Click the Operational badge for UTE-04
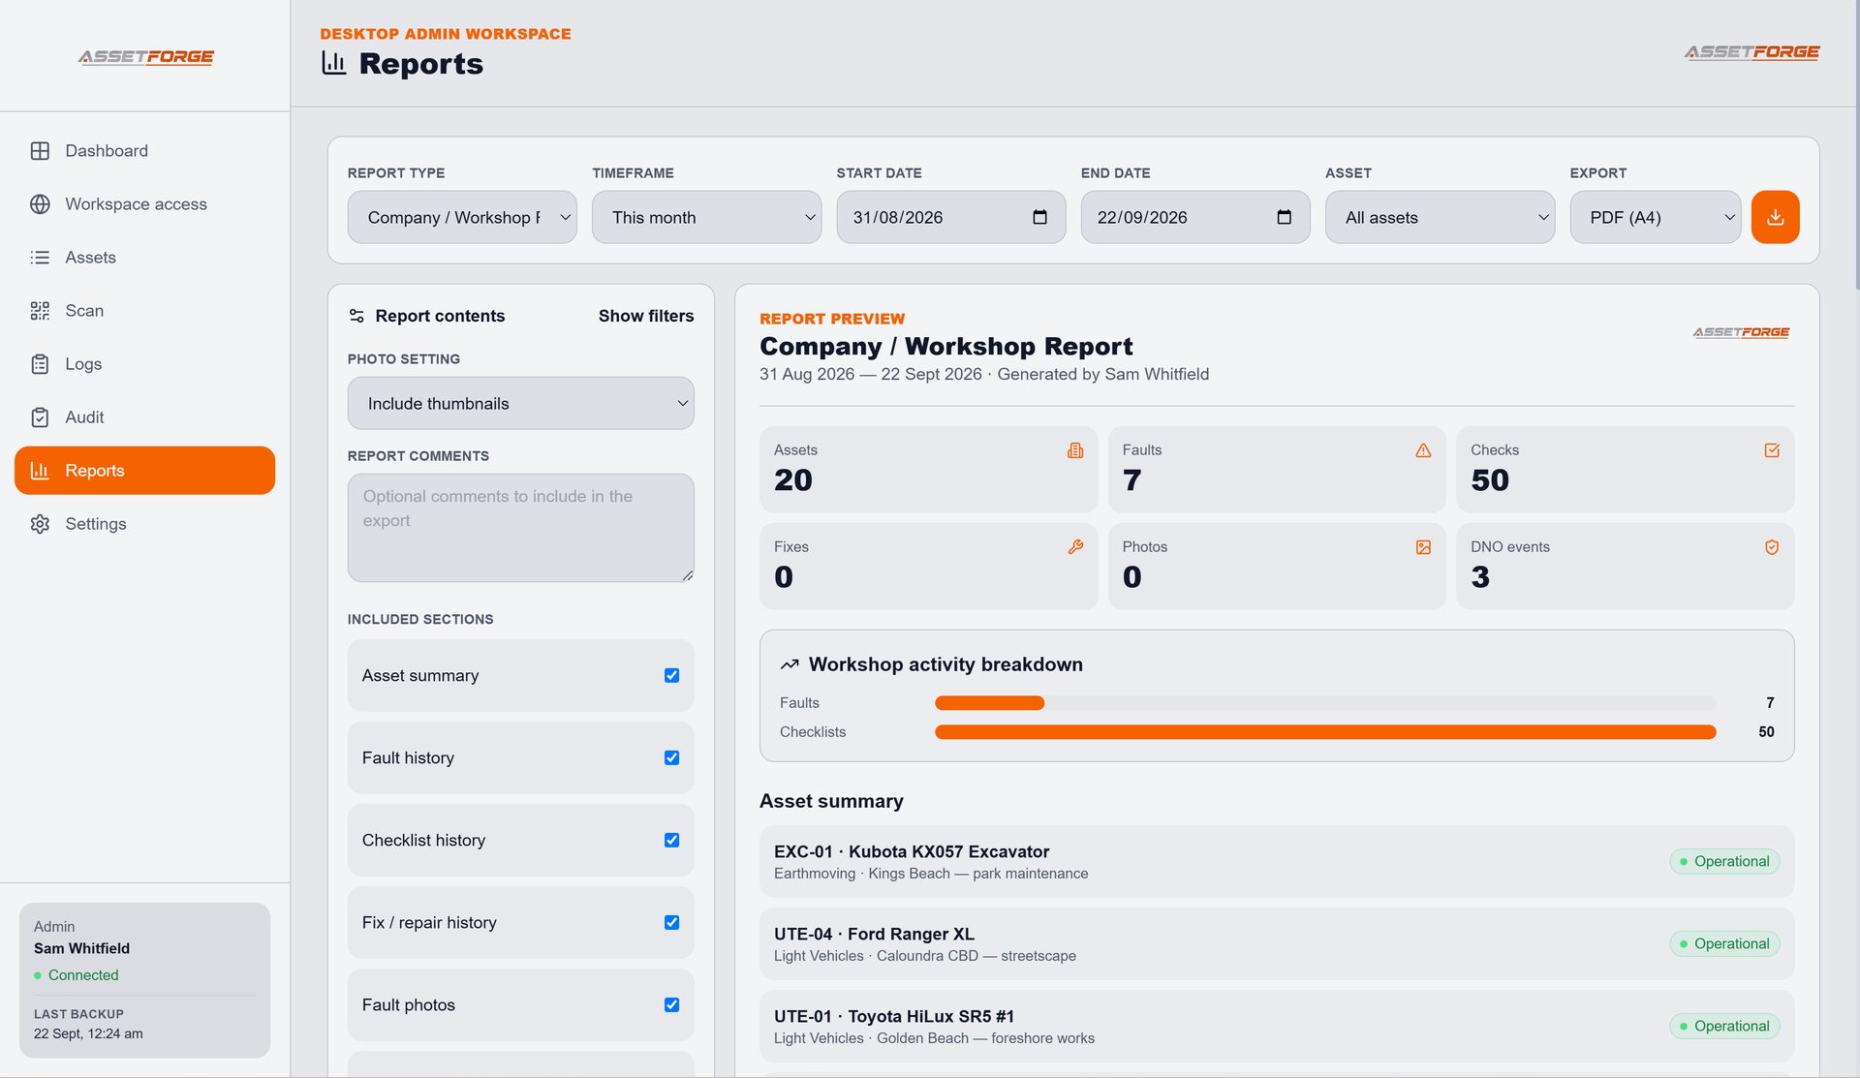The height and width of the screenshot is (1078, 1860). 1724,943
